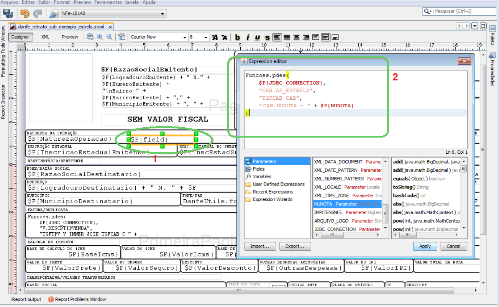Viewport: 499px width, 307px height.
Task: Open the Editar menu
Action: pos(28,2)
